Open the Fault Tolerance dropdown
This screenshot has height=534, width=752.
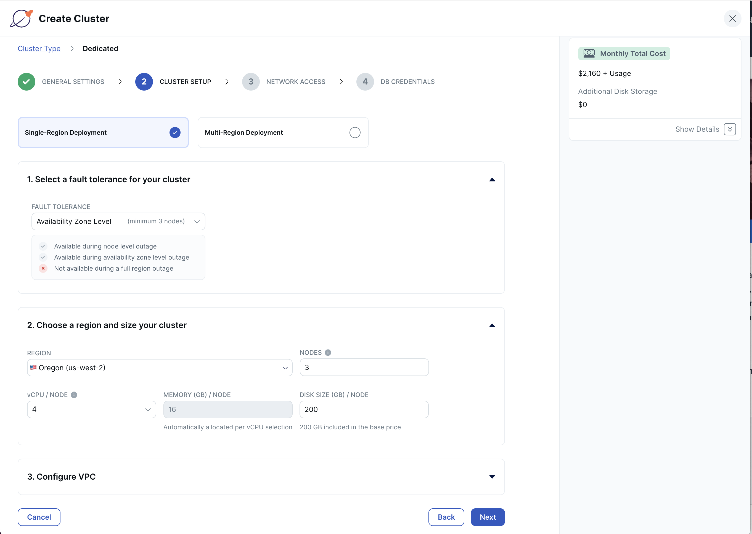[118, 221]
